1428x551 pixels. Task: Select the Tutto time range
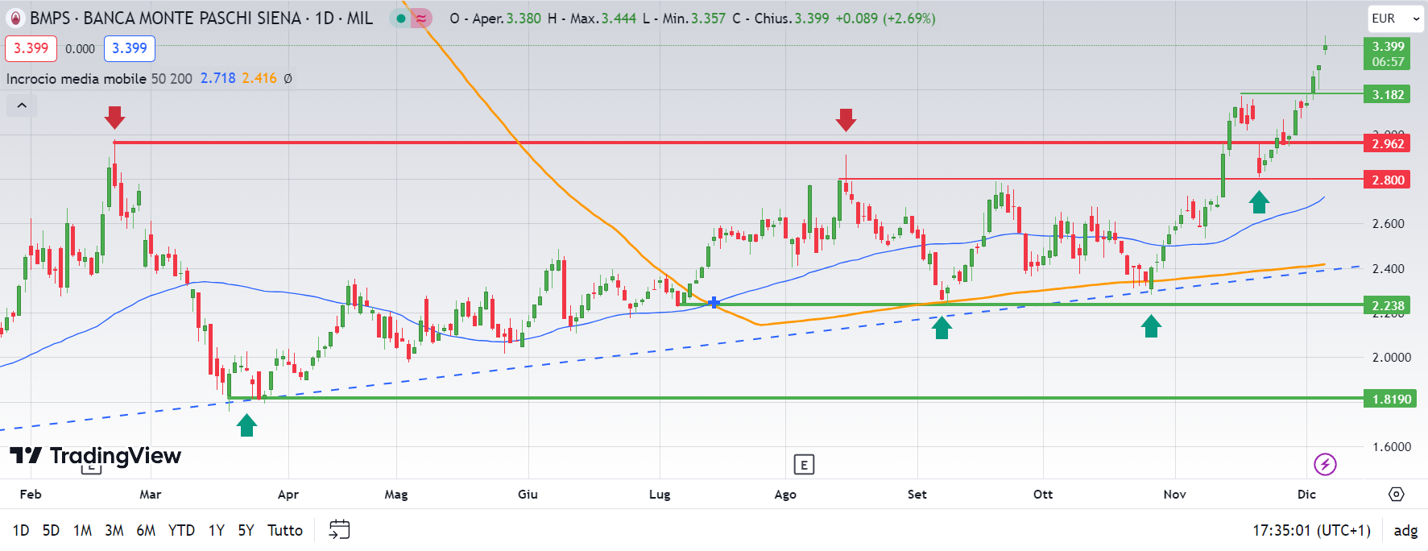coord(285,530)
